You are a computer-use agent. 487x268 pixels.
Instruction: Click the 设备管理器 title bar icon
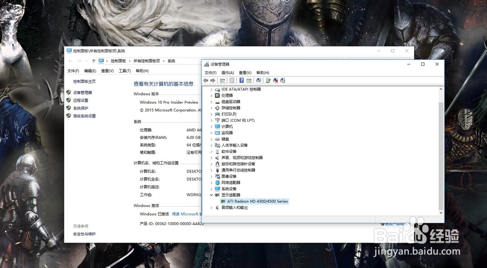206,64
